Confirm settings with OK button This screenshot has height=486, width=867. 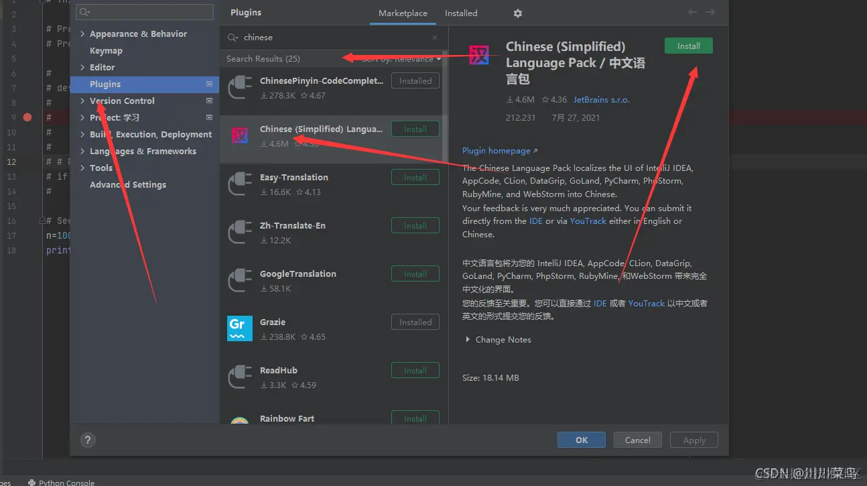pyautogui.click(x=582, y=440)
